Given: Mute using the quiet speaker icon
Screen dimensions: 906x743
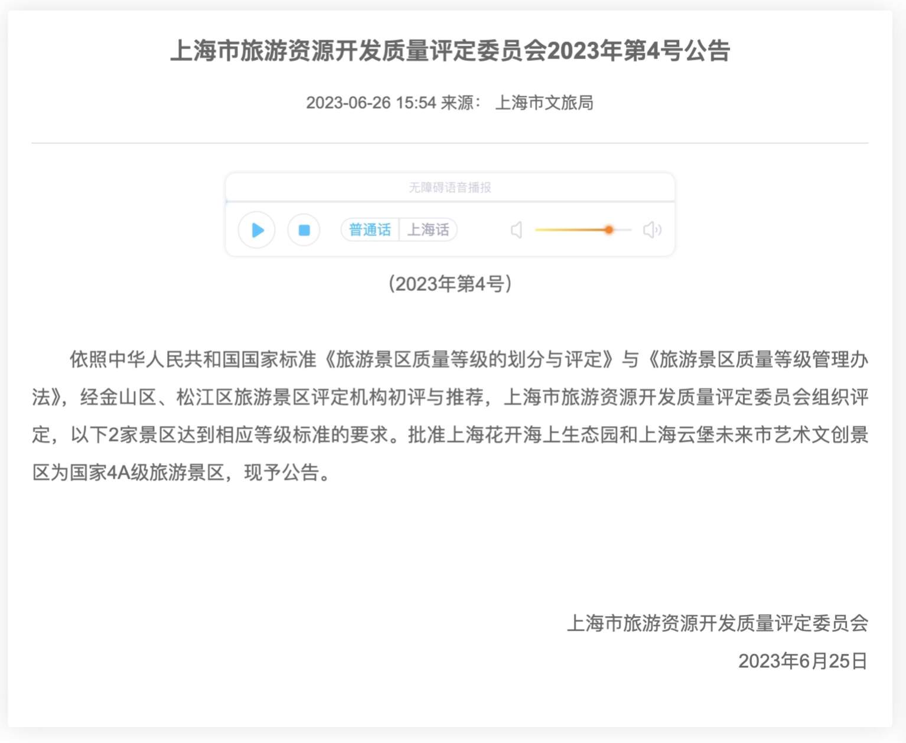Looking at the screenshot, I should pos(517,230).
